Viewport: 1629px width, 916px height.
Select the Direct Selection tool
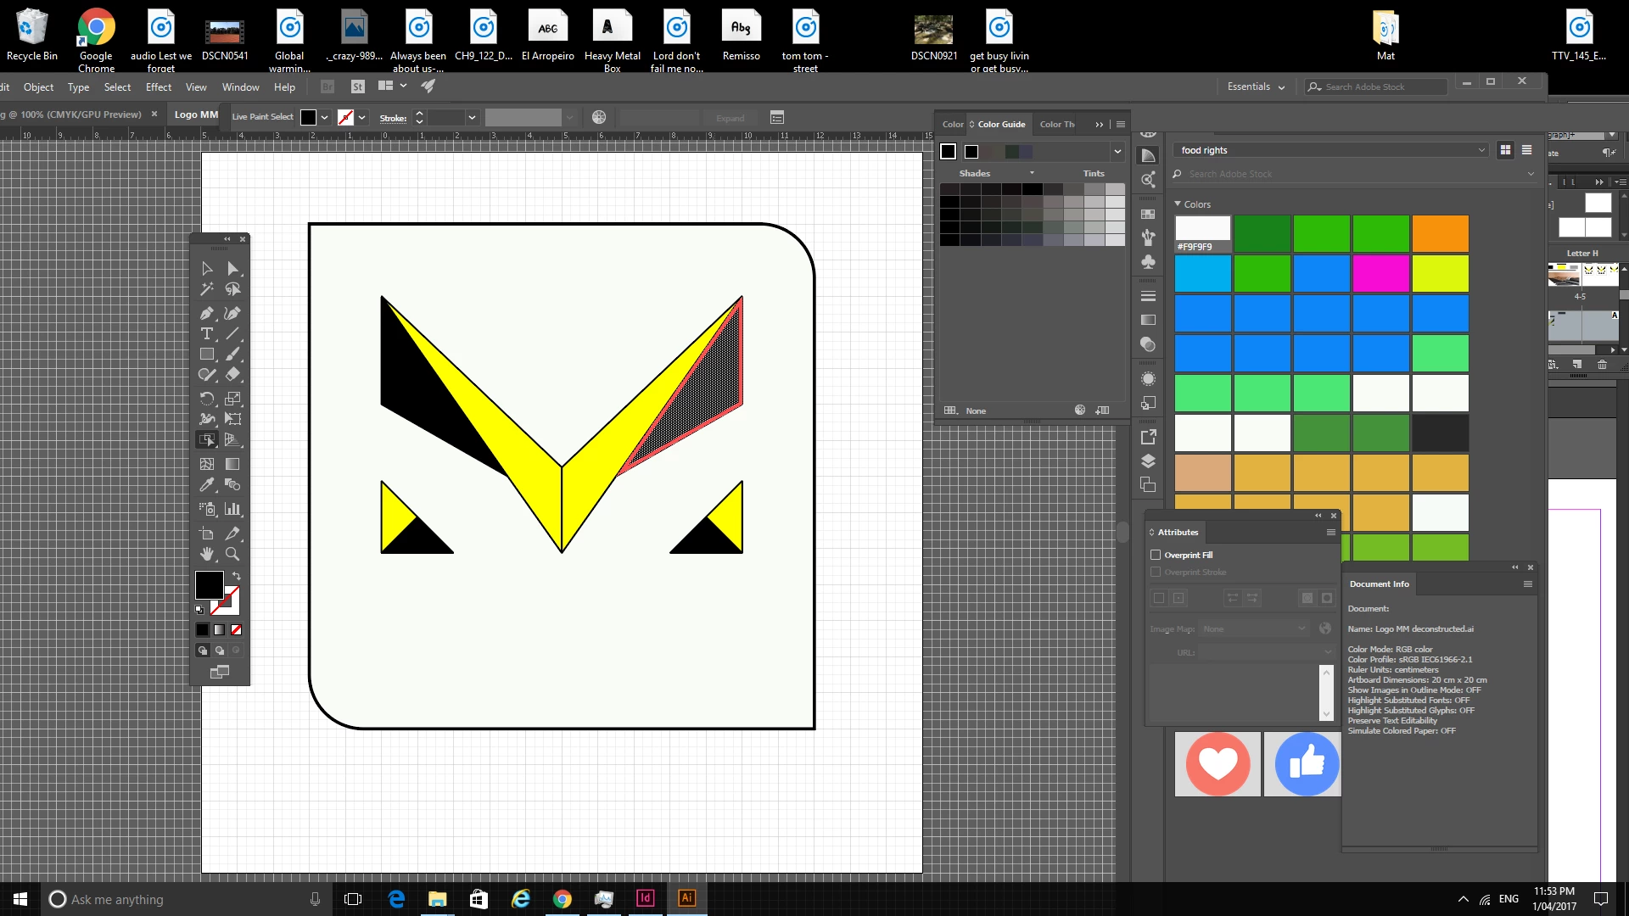(232, 268)
